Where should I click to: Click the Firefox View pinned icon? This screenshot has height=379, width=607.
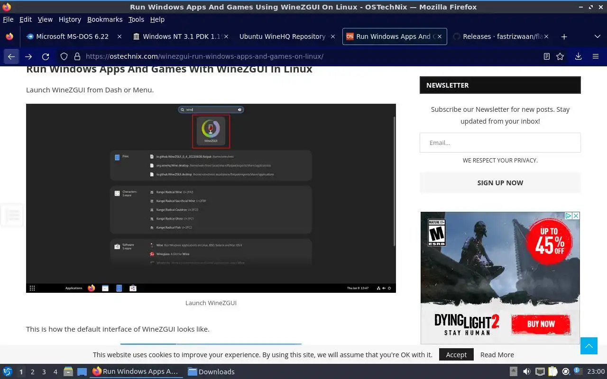click(x=9, y=36)
